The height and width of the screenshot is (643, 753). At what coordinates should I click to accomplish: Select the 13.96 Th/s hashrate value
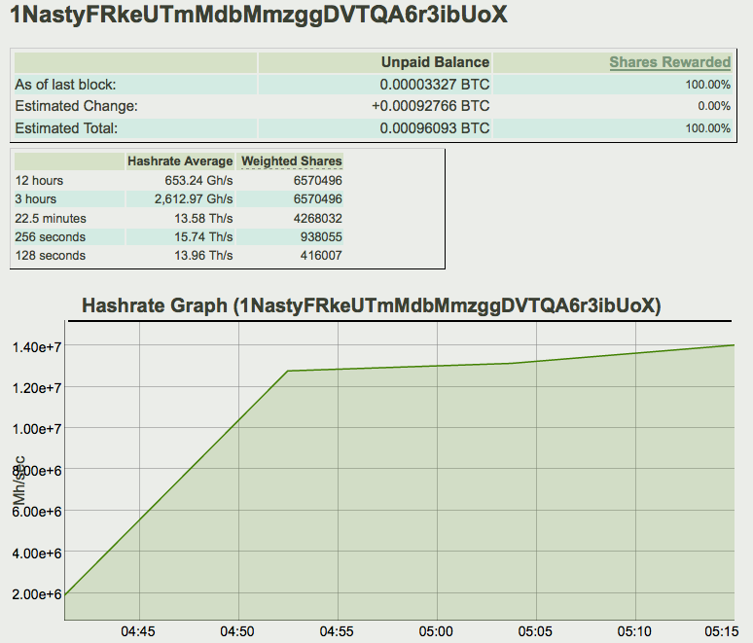[x=203, y=256]
